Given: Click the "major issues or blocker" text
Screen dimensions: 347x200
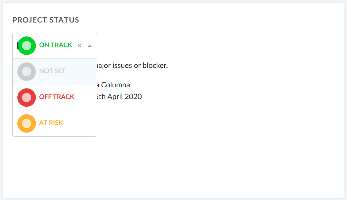Looking at the screenshot, I should (132, 65).
